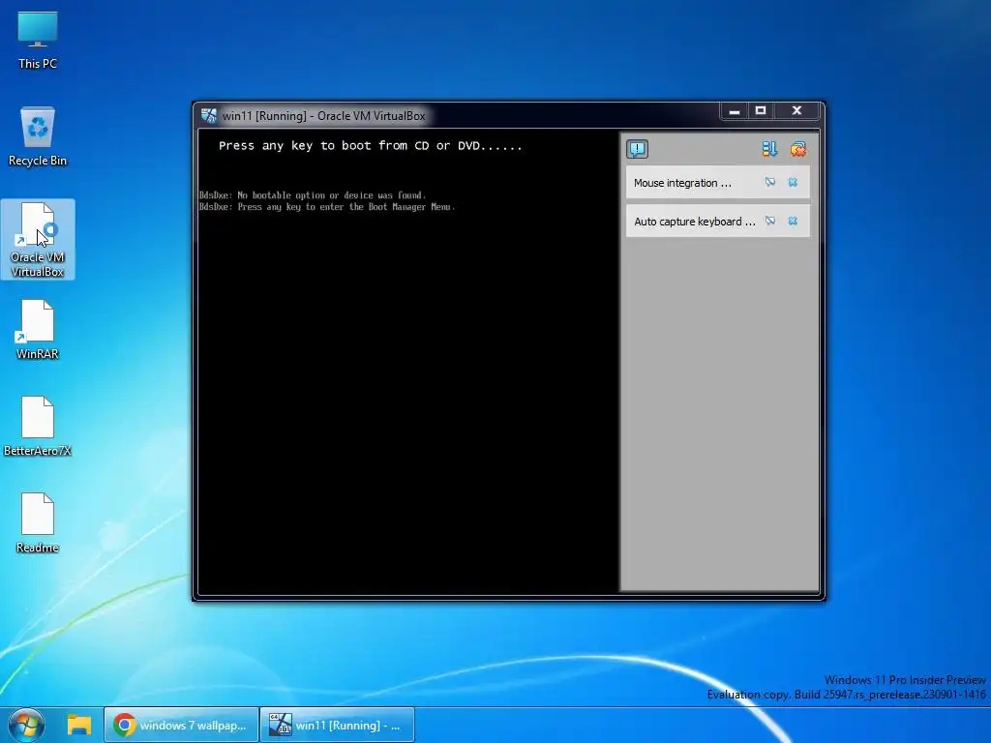Toggle notification ordering icon in VirtualBox panel
991x743 pixels.
point(769,149)
